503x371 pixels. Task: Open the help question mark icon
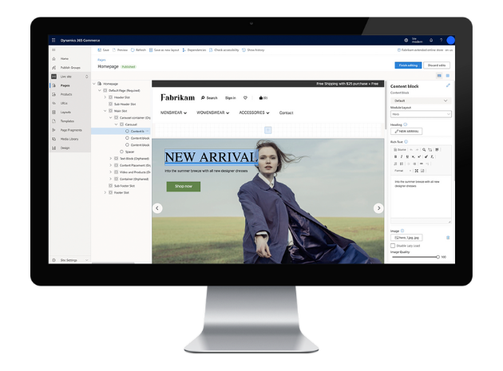[441, 40]
